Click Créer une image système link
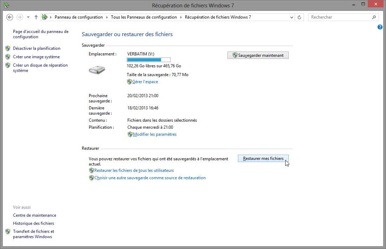Screen dimensions: 386x249 pyautogui.click(x=36, y=57)
